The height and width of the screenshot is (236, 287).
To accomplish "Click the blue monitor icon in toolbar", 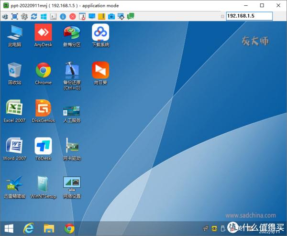I will 92,16.
